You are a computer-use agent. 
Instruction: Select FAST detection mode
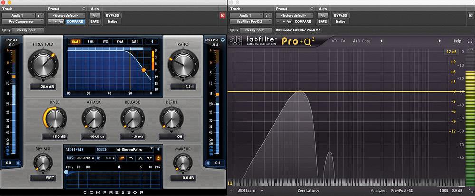click(135, 41)
